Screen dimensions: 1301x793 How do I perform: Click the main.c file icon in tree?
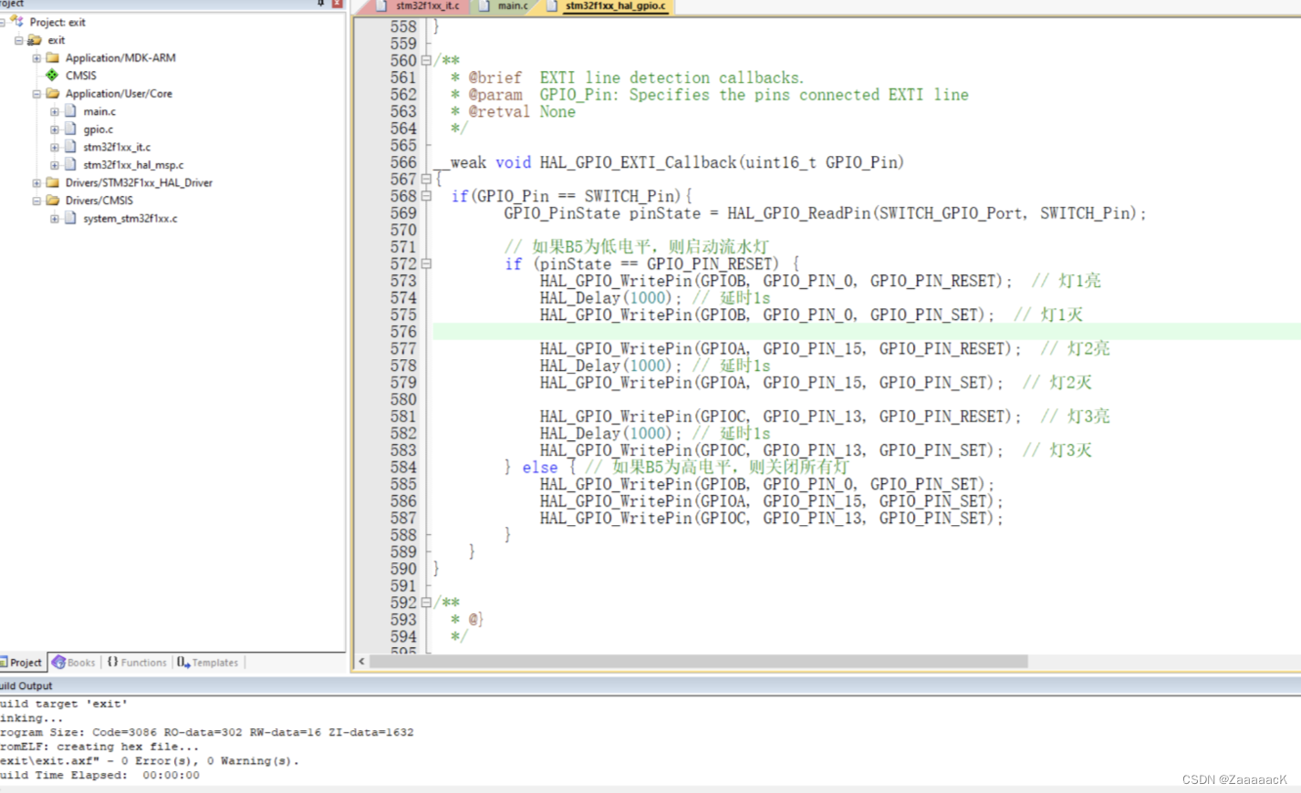[70, 111]
